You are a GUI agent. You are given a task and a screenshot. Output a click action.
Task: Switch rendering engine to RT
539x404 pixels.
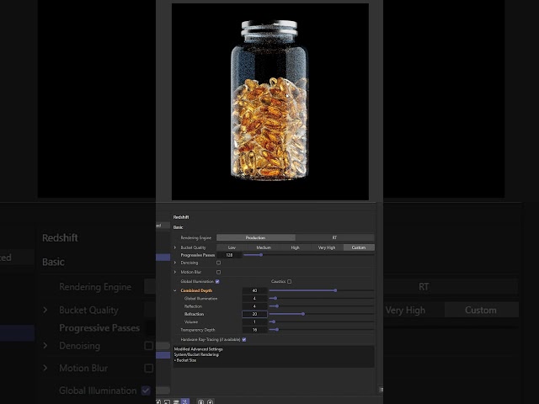click(x=335, y=237)
